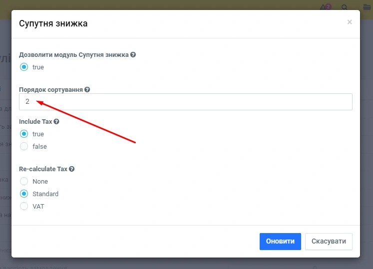Click the Include Tax help icon
373x269 pixels.
tap(56, 121)
